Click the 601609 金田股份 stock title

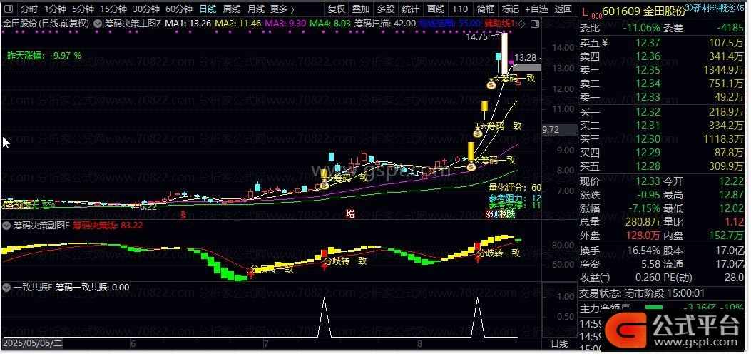click(x=644, y=11)
